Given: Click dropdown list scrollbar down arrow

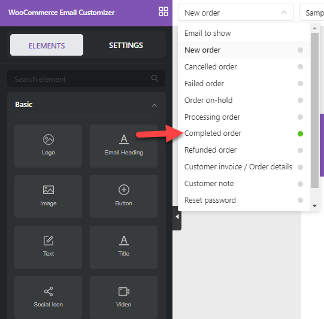Looking at the screenshot, I should (x=314, y=206).
